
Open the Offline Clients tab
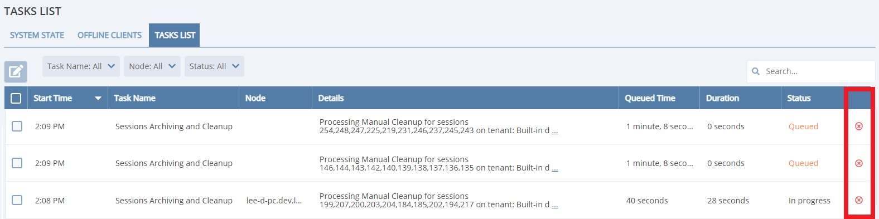[109, 35]
